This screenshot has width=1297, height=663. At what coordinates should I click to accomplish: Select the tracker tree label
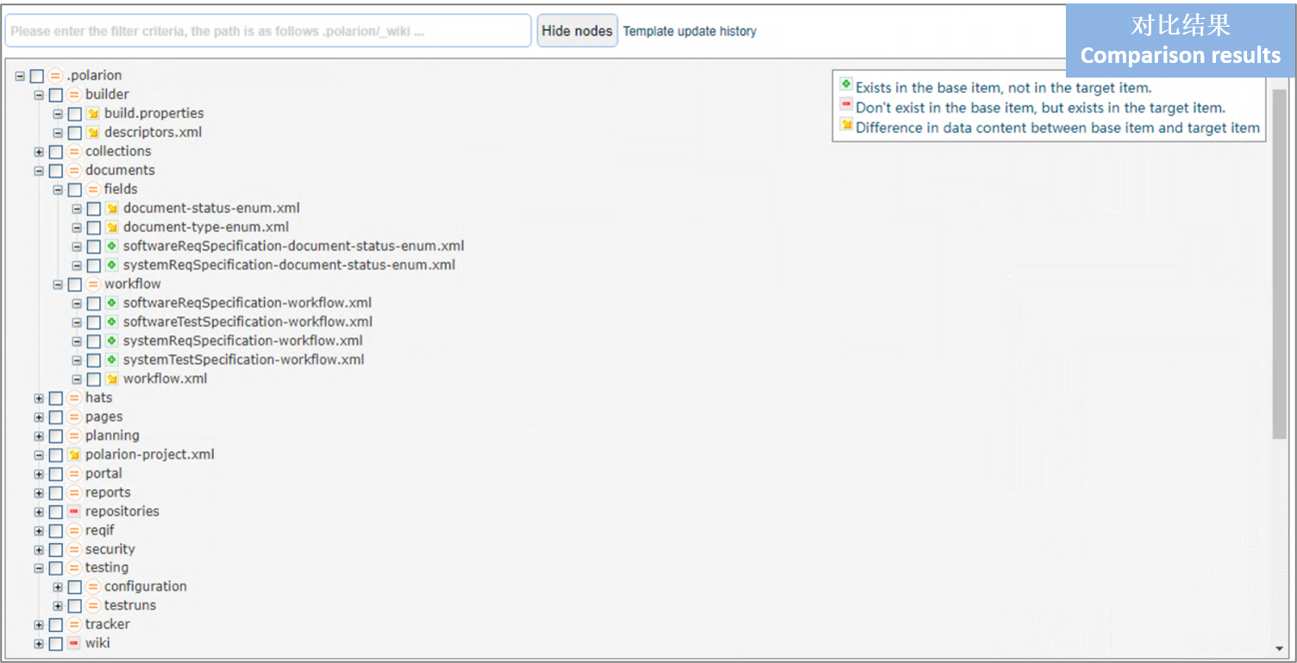click(108, 624)
